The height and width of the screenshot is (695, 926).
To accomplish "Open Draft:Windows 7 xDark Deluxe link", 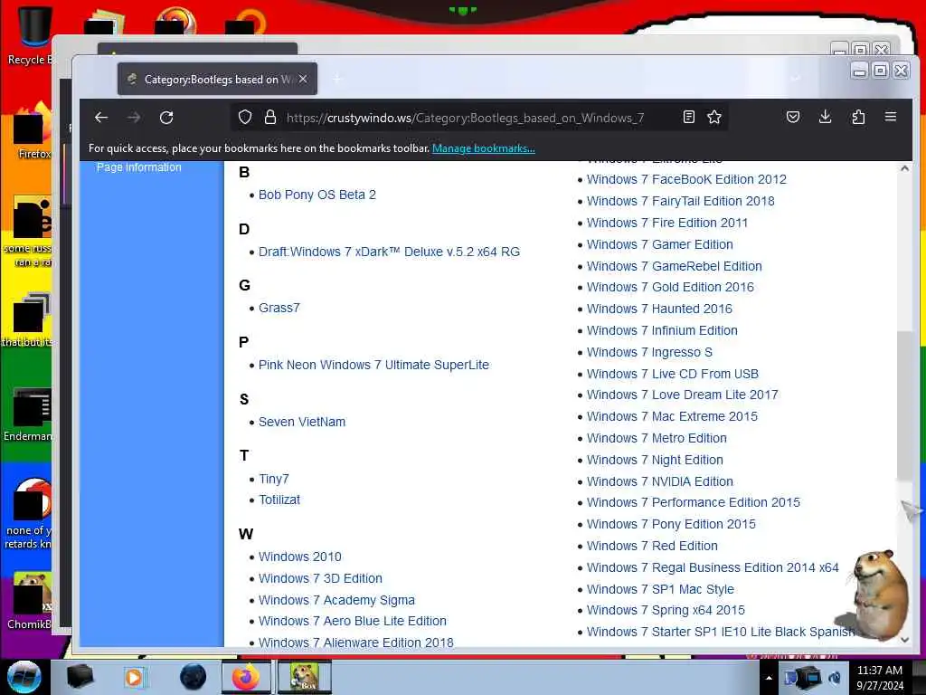I will [389, 252].
